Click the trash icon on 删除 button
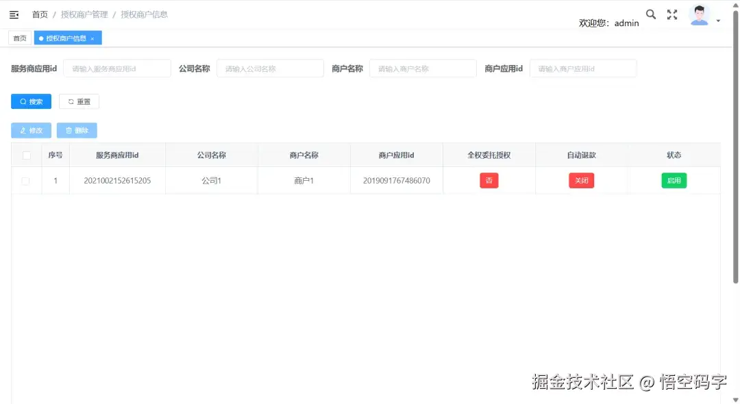Screen dimensions: 740x404 (x=69, y=130)
